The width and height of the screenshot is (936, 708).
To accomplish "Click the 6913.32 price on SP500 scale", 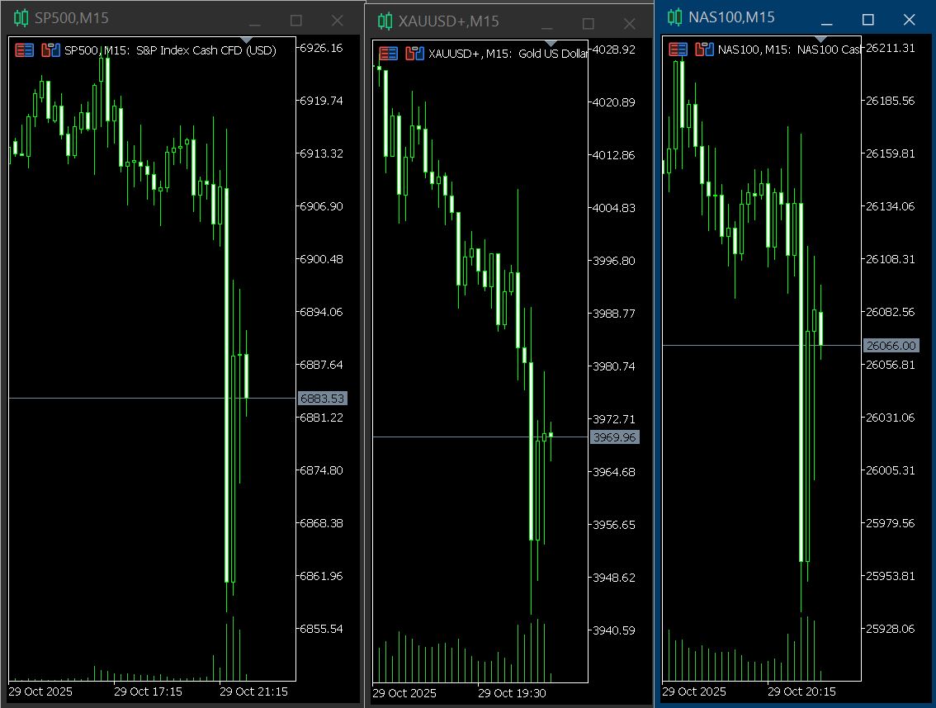I will tap(321, 153).
